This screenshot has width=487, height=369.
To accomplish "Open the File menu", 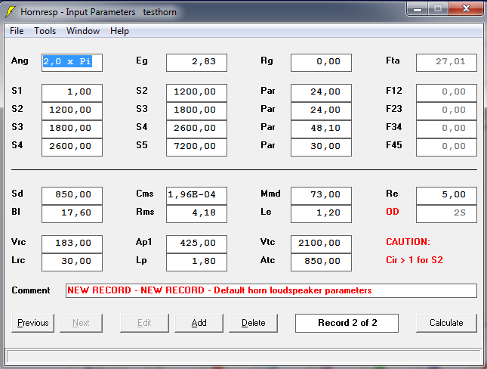I will [x=17, y=31].
